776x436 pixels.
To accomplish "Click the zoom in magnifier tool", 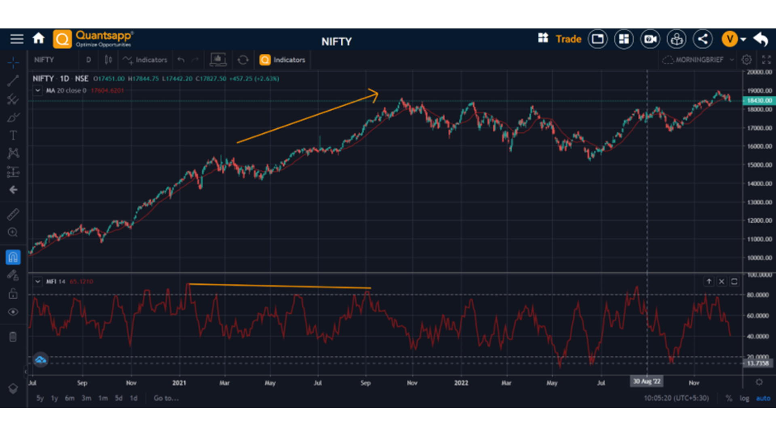I will [13, 233].
